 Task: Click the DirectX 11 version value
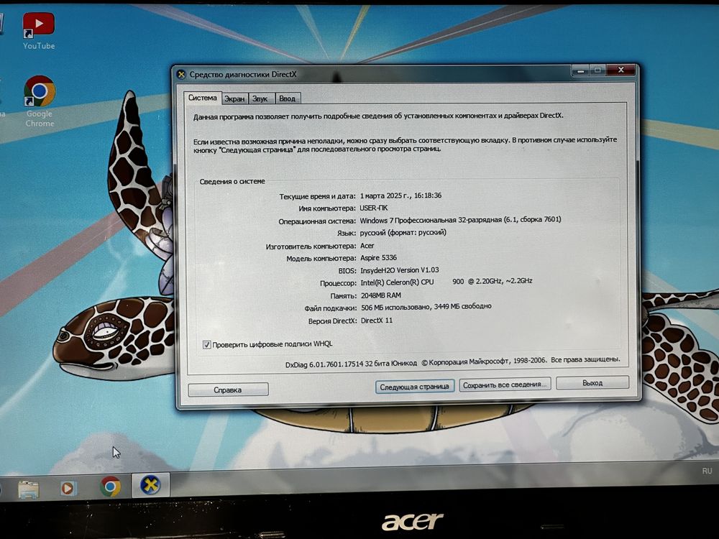click(377, 321)
